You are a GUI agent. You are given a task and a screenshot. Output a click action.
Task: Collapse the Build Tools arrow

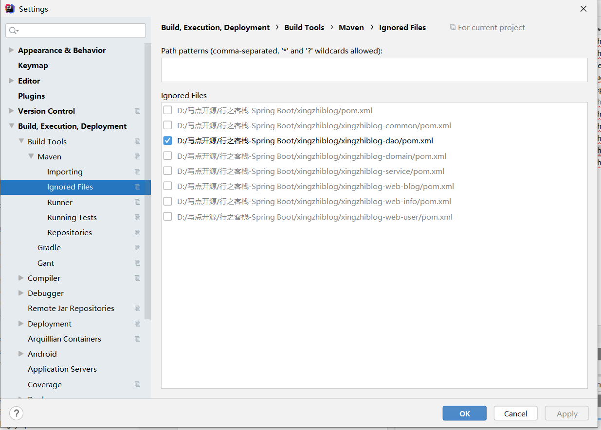pyautogui.click(x=21, y=141)
